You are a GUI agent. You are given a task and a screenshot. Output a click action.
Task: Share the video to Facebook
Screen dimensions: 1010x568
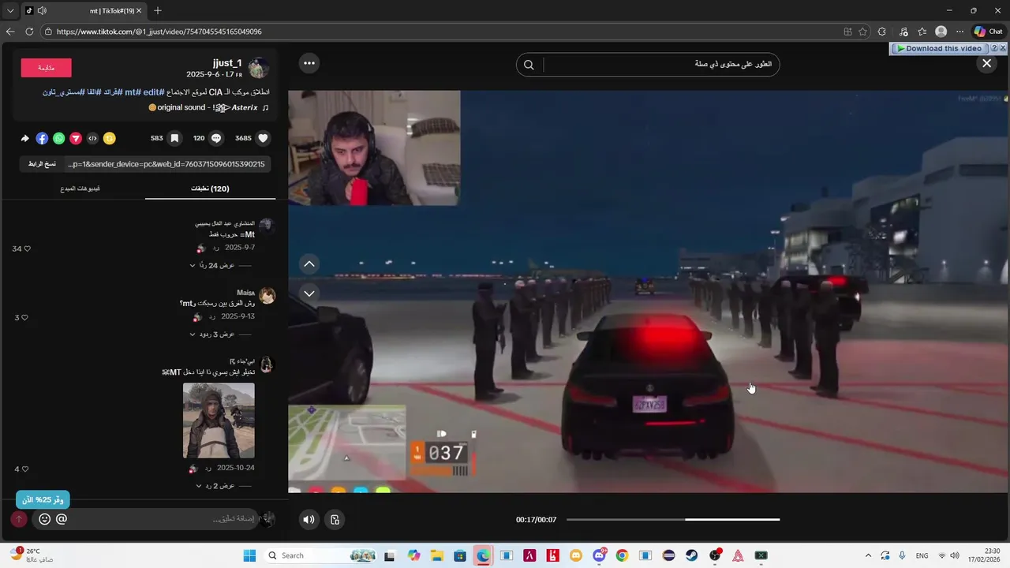coord(42,138)
